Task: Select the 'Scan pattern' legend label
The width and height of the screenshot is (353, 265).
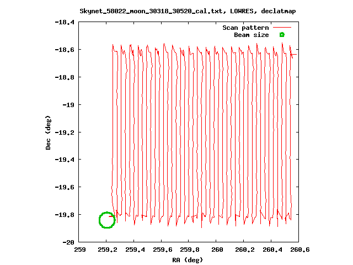Action: 245,28
